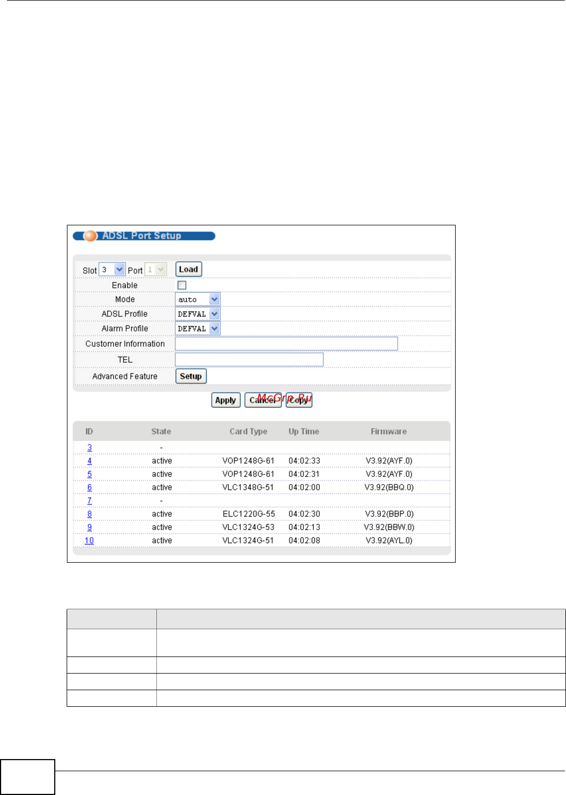The image size is (566, 795).
Task: Select slot ID 4 link
Action: (90, 461)
